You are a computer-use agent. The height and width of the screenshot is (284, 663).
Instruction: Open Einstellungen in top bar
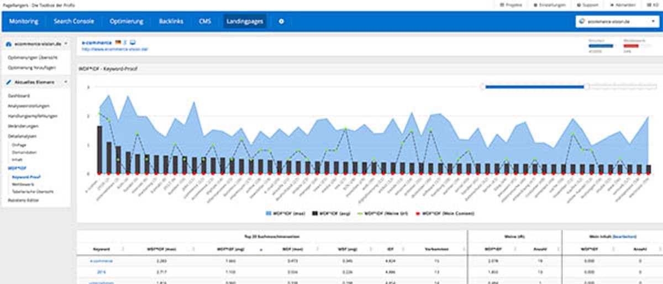(x=549, y=4)
